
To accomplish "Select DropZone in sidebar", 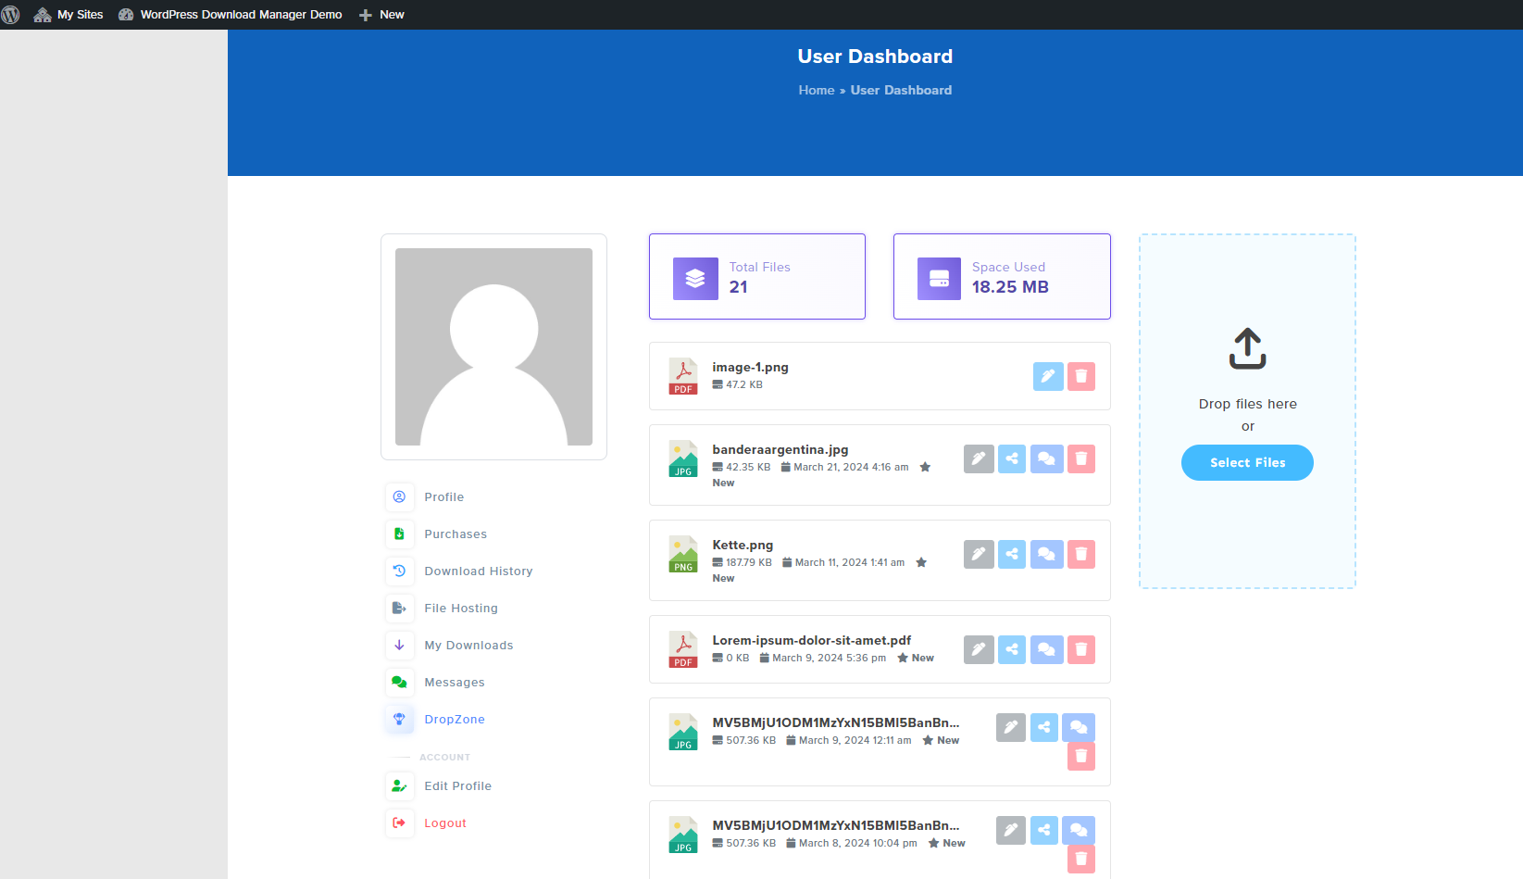I will tap(454, 720).
